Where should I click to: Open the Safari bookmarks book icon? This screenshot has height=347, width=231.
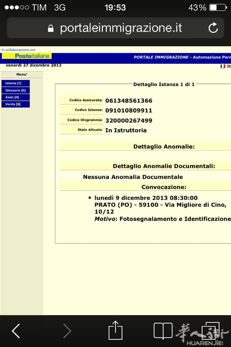163,331
